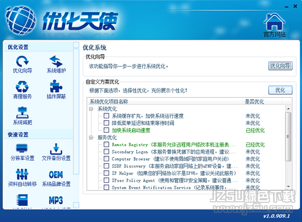Open the 系统减肥 icon
The image size is (302, 222).
22,116
